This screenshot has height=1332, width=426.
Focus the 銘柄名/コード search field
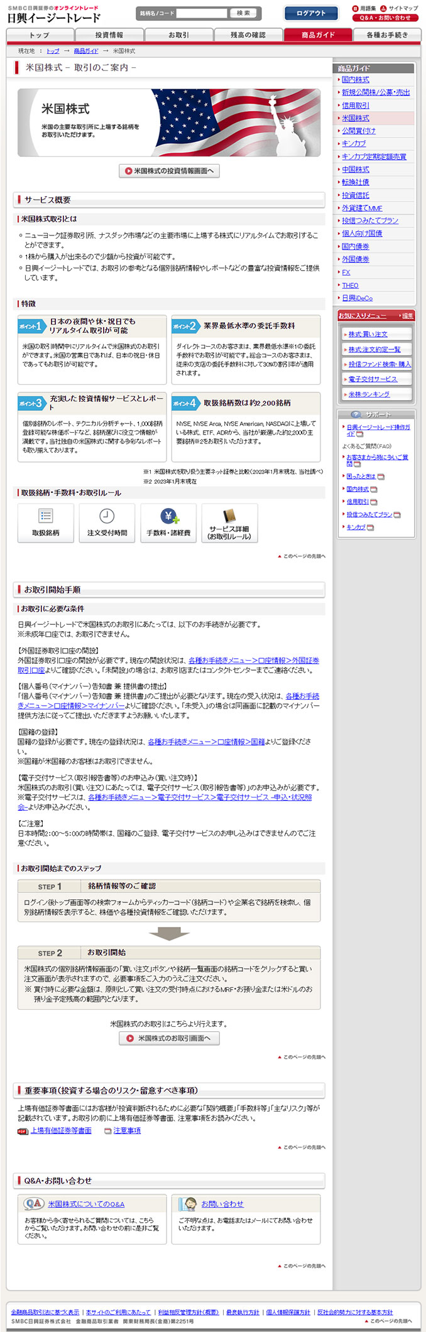[201, 13]
